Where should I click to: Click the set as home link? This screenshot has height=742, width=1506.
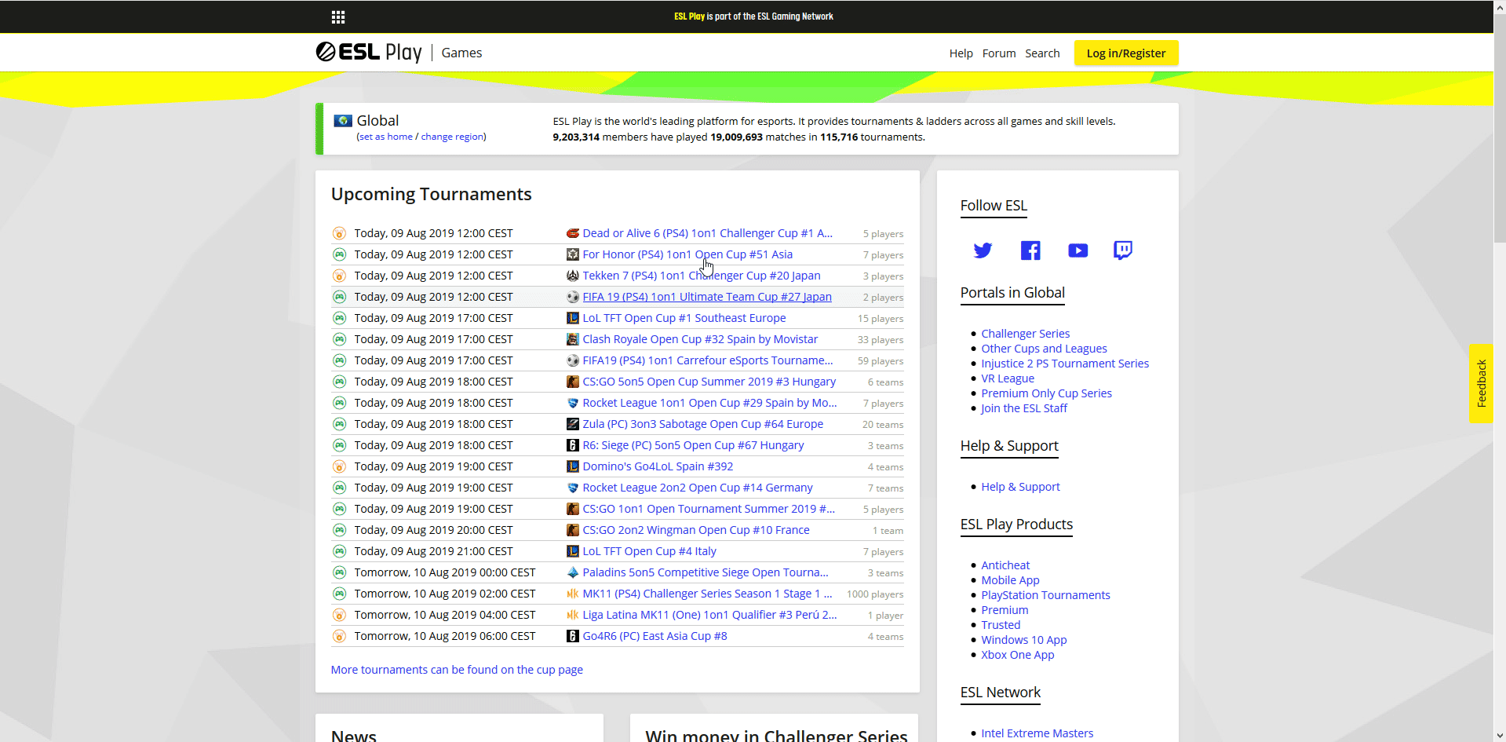tap(386, 137)
